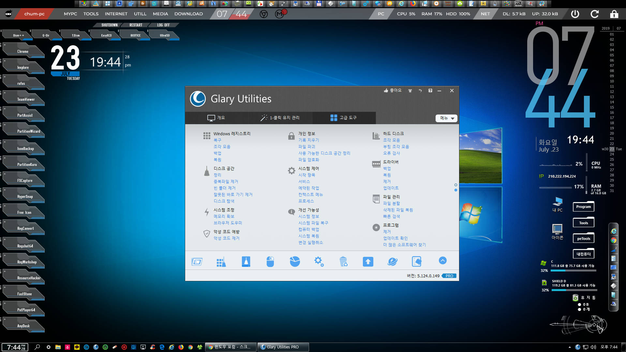Open Startup Manager icon in Glary bottom toolbar
Viewport: 626px width, 352px height.
coord(197,261)
